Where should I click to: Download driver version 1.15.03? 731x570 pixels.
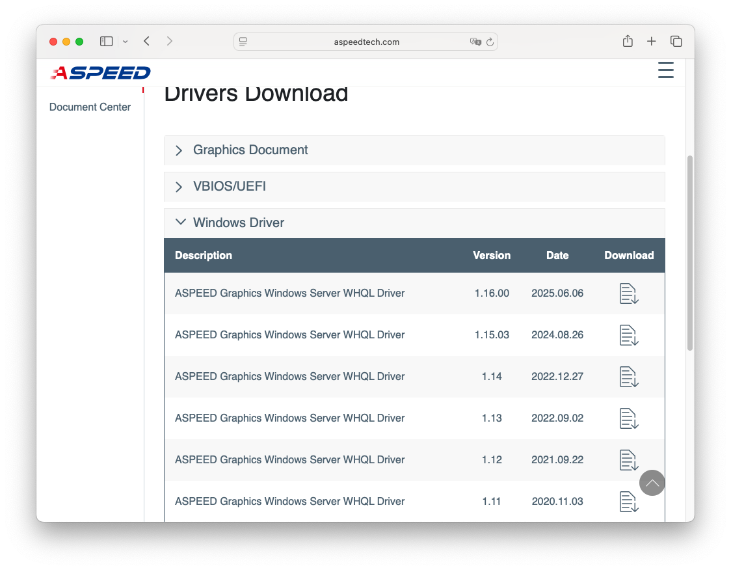(628, 335)
